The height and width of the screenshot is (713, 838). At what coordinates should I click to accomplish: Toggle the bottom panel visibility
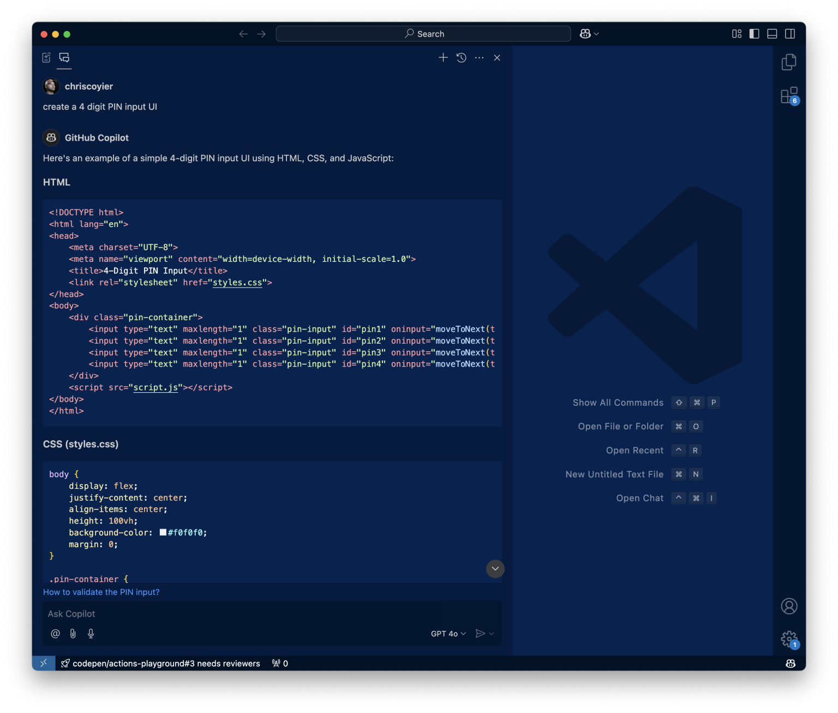[x=772, y=34]
